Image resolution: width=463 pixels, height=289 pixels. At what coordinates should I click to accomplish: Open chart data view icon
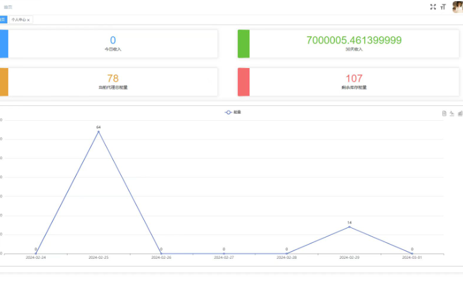click(444, 114)
